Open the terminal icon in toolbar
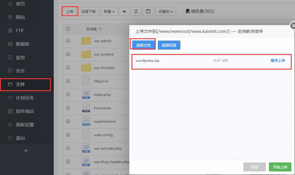 (x=148, y=11)
